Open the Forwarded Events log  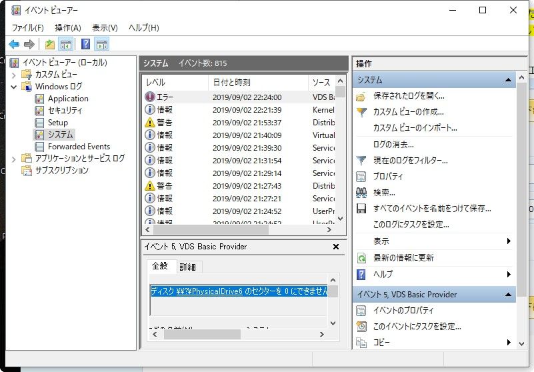(79, 147)
